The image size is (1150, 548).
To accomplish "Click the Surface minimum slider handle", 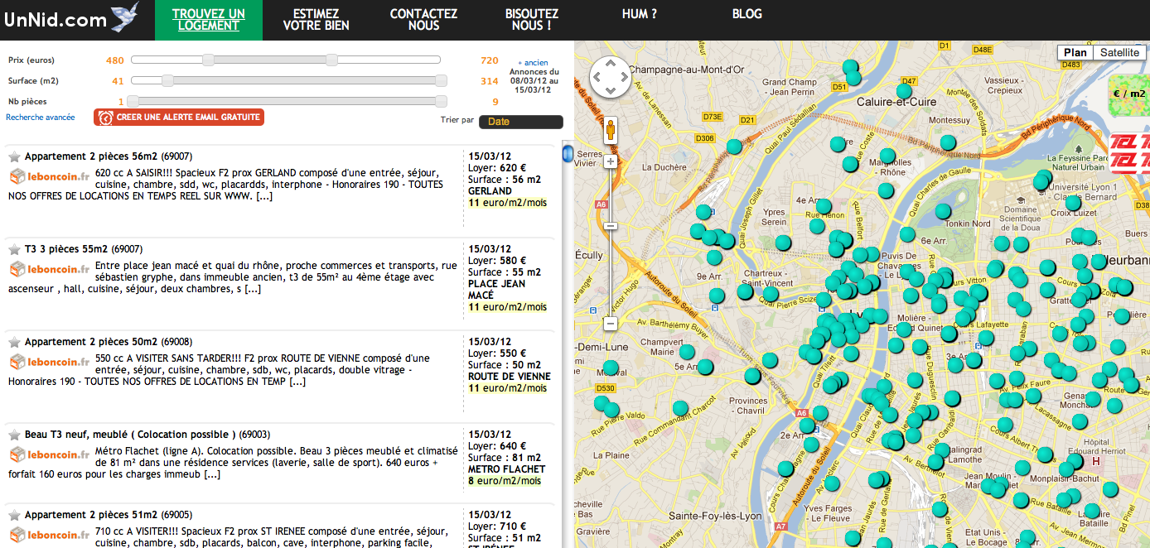I will coord(167,80).
